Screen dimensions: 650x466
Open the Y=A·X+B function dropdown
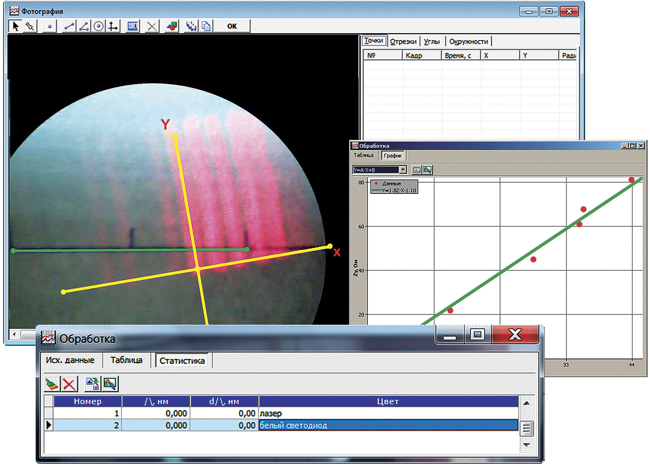click(x=403, y=170)
